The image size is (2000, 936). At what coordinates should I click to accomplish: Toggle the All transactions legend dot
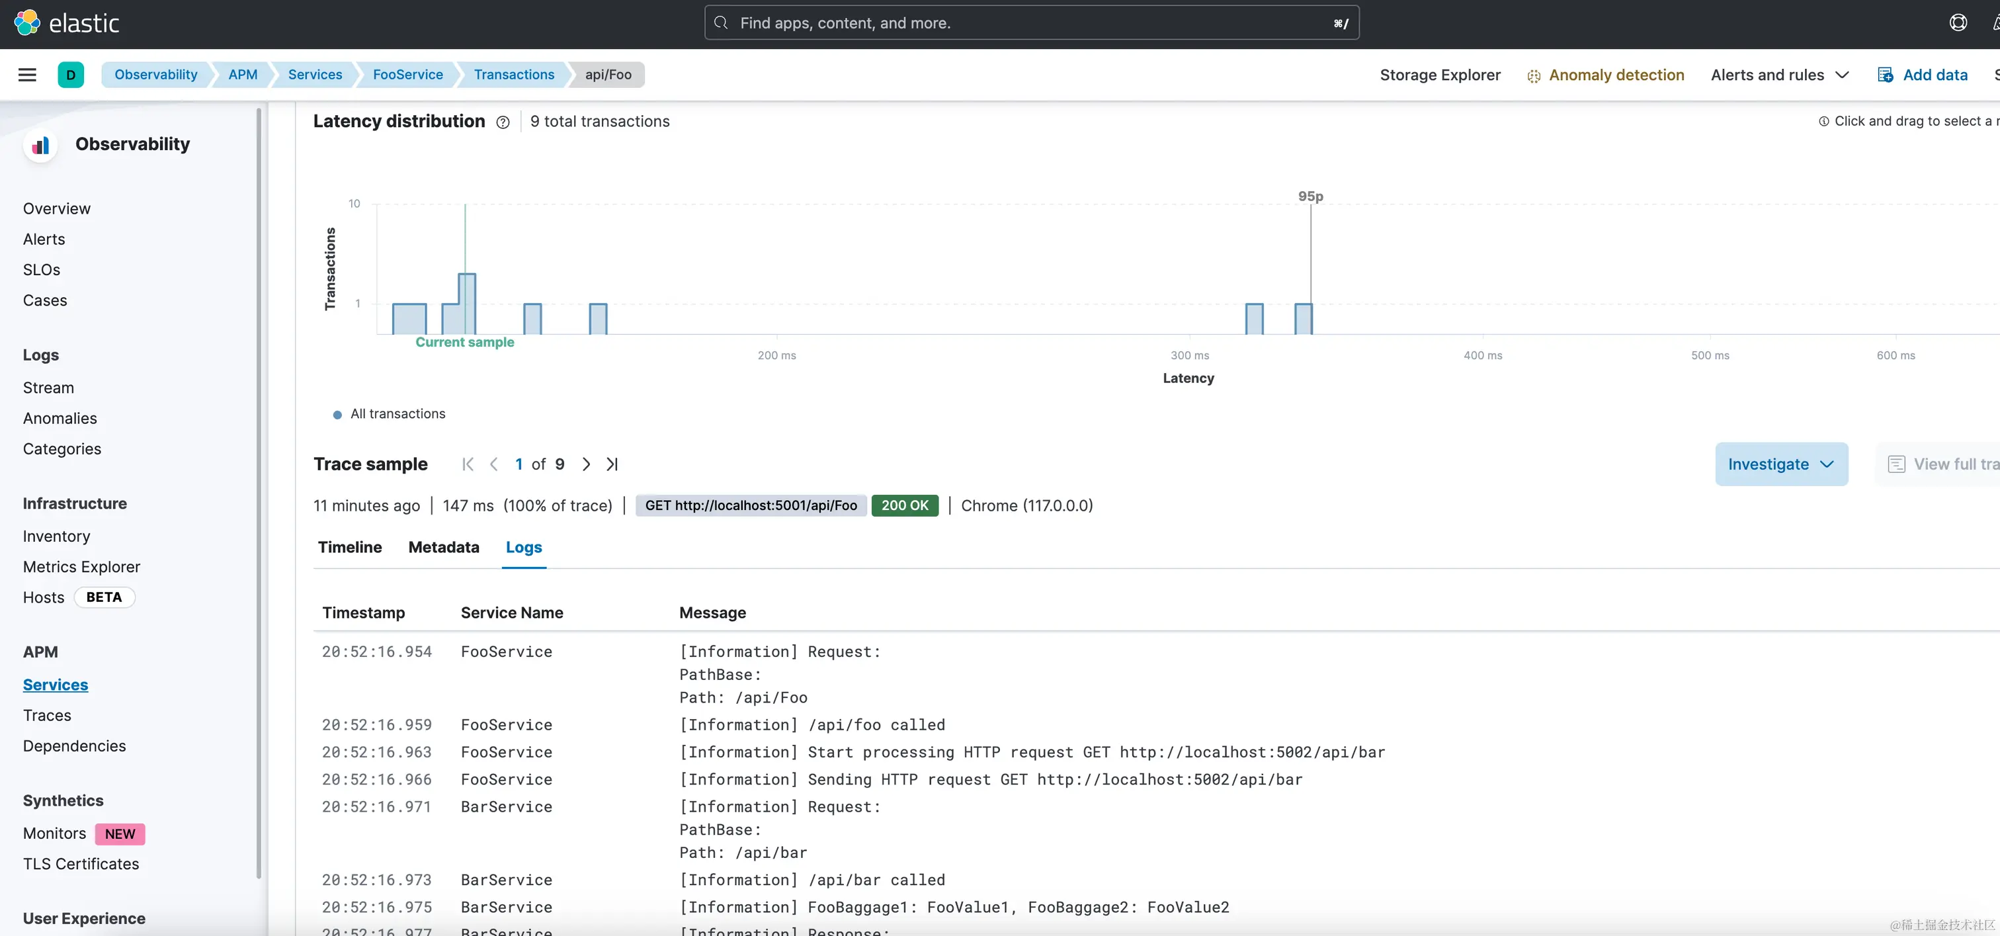(x=338, y=415)
